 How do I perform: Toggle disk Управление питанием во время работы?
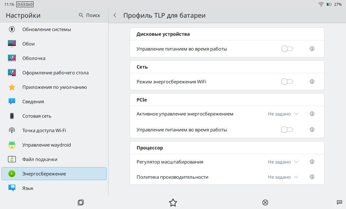pos(287,49)
